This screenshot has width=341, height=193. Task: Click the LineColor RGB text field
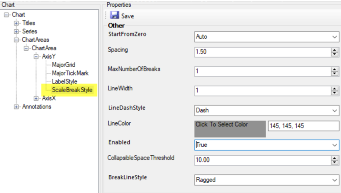pos(303,126)
